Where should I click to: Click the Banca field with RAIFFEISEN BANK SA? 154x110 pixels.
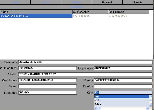tap(123, 80)
